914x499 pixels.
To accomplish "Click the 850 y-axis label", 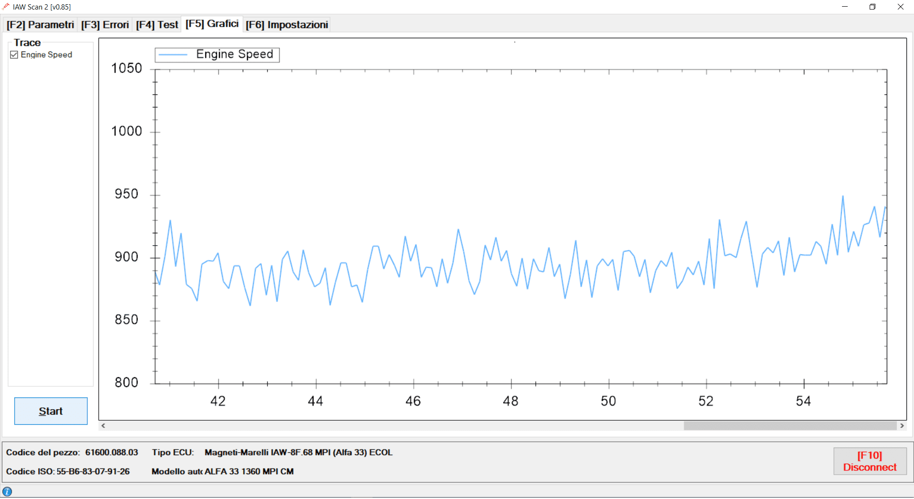I will 126,320.
